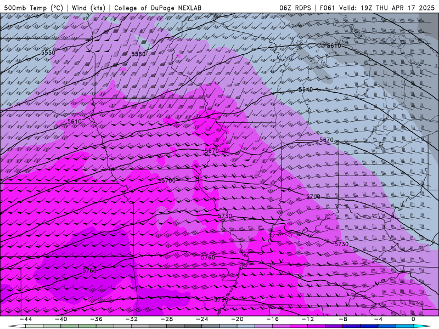Click the 'College of DuPage NEXLAB' label

(x=157, y=8)
